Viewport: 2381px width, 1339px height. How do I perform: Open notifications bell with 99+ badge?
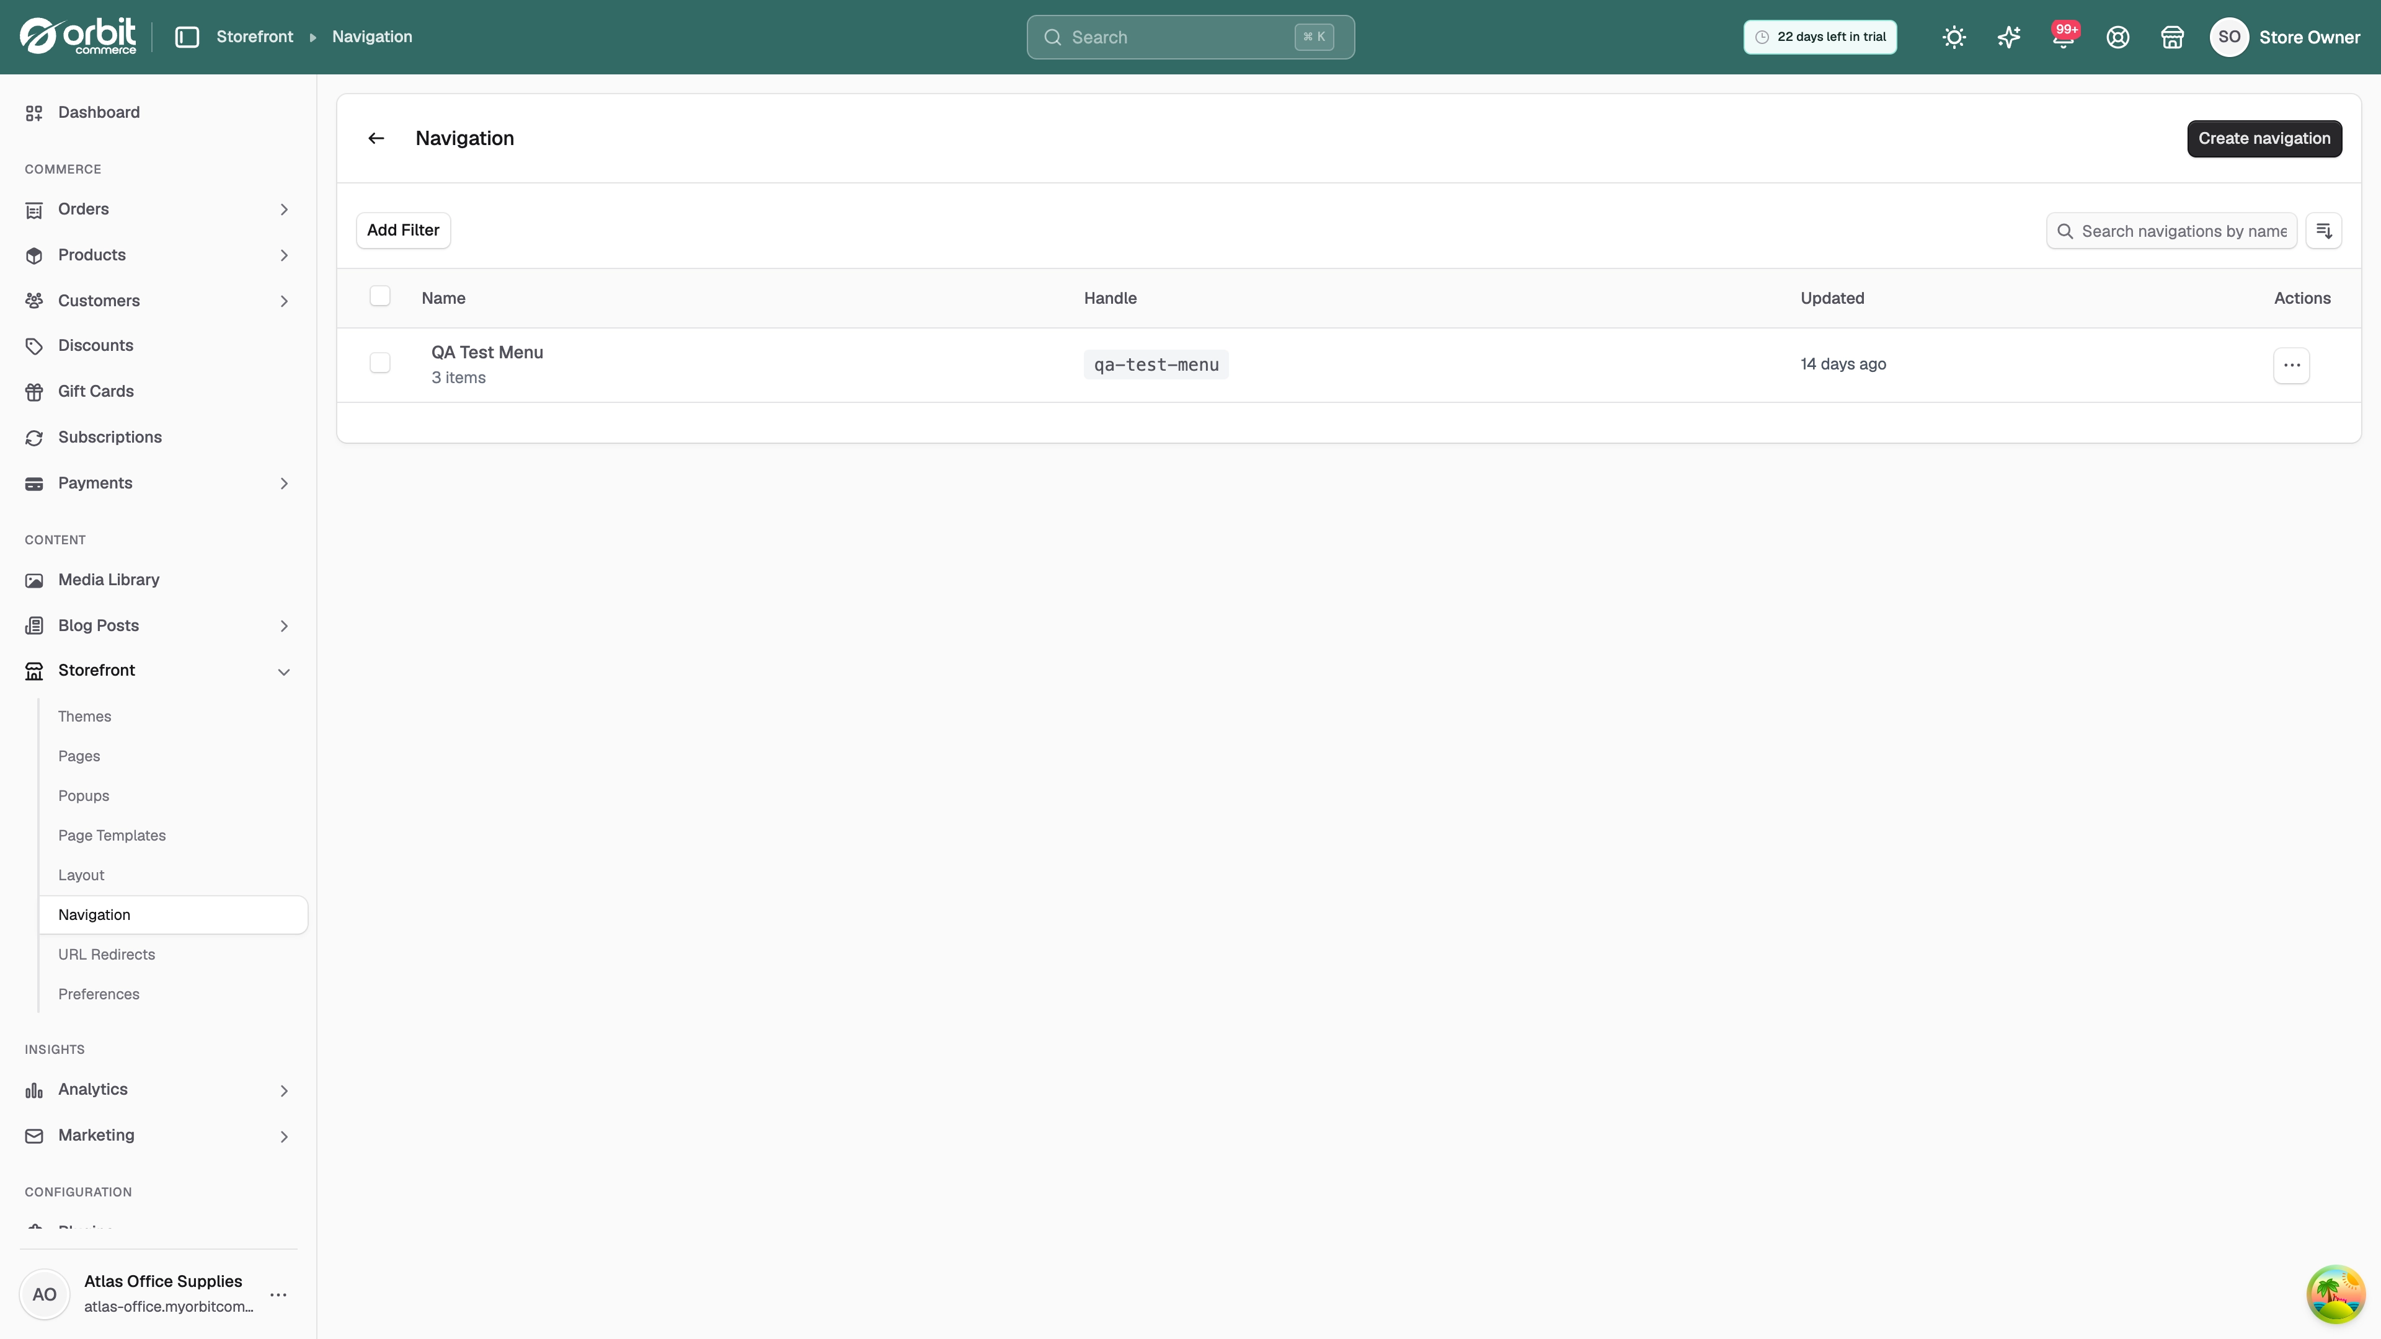2063,37
